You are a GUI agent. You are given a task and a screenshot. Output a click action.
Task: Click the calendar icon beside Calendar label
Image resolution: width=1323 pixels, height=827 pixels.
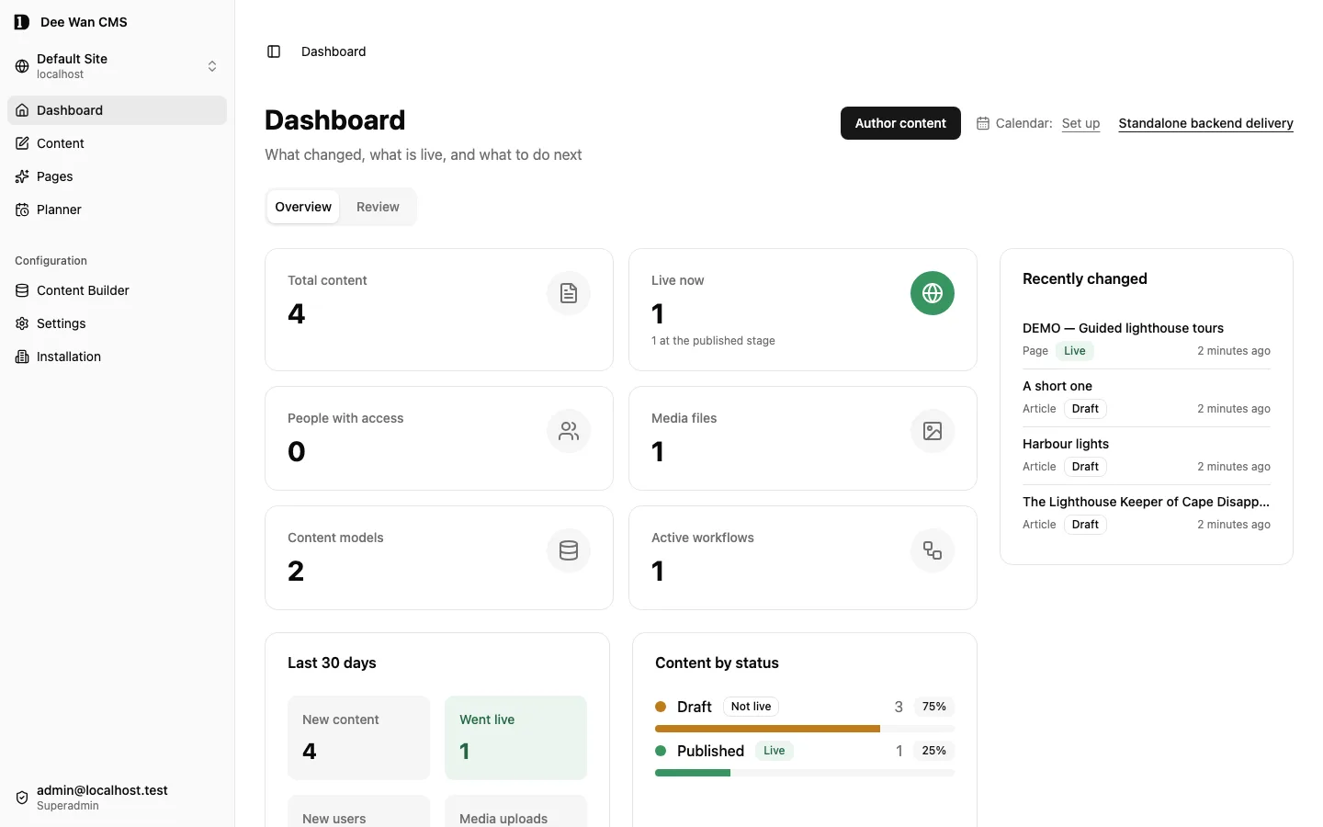983,123
